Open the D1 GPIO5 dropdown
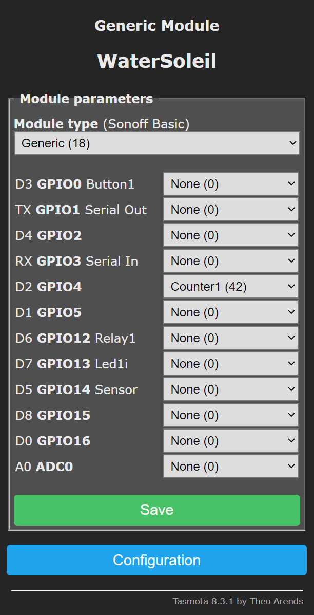 (230, 312)
